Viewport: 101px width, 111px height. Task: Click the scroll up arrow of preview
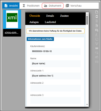click(x=87, y=14)
